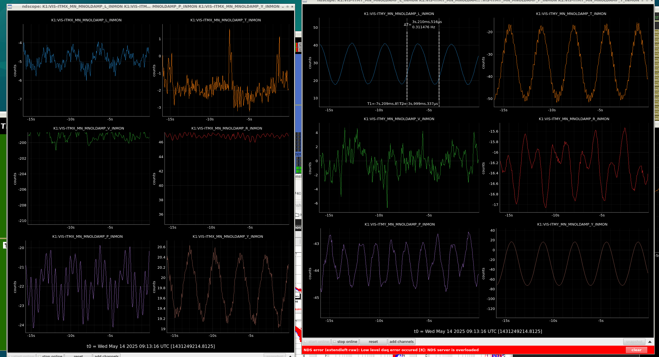Screen dimensions: 659x357
Task: Minimize the ITMX ndscope window
Action: [x=283, y=7]
